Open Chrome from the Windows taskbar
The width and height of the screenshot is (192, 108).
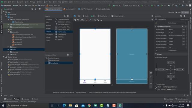pyautogui.click(x=89, y=105)
